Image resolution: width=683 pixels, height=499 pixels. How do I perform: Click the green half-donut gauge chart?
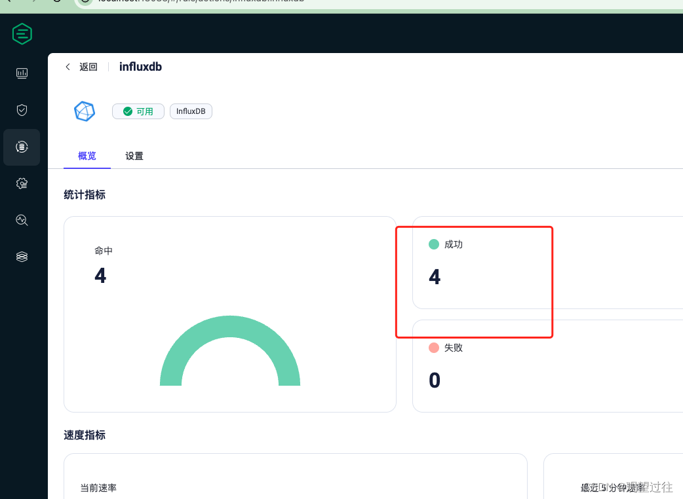tap(230, 350)
